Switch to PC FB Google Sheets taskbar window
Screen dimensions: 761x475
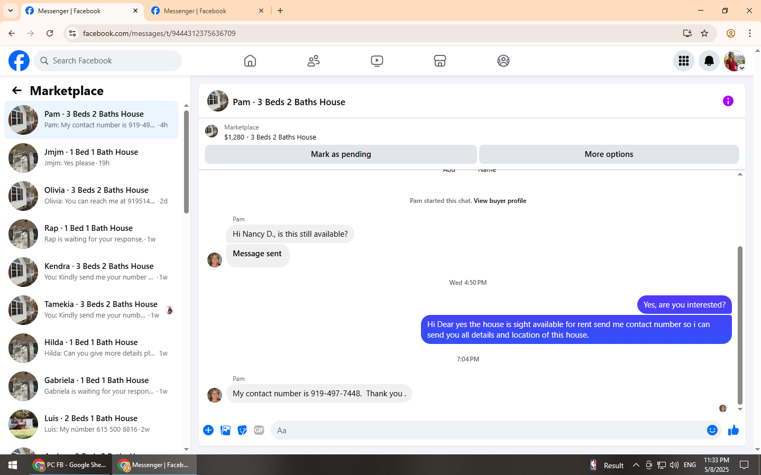[70, 465]
